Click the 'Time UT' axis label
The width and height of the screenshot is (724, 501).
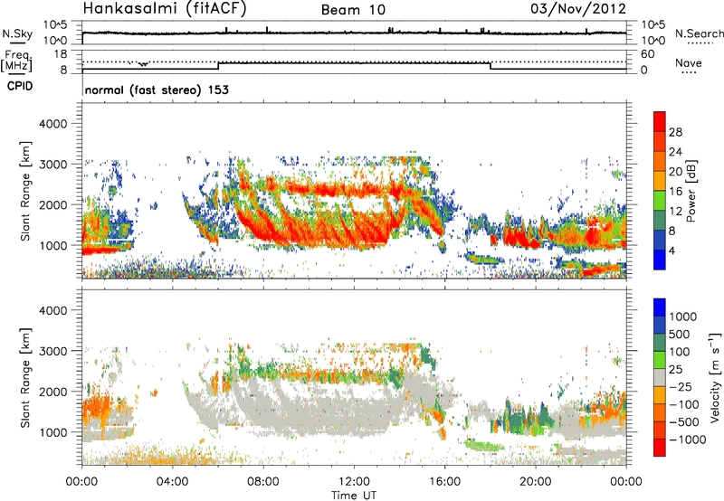click(x=354, y=496)
